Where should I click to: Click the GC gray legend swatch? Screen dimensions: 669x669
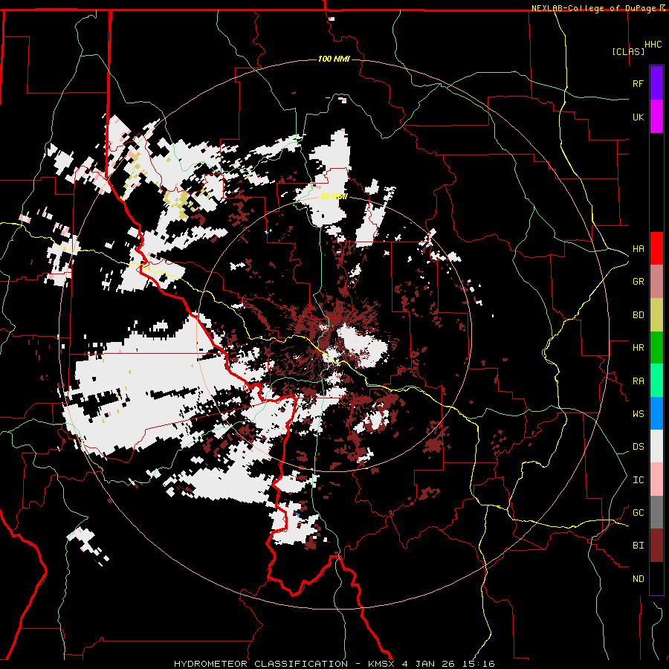656,512
